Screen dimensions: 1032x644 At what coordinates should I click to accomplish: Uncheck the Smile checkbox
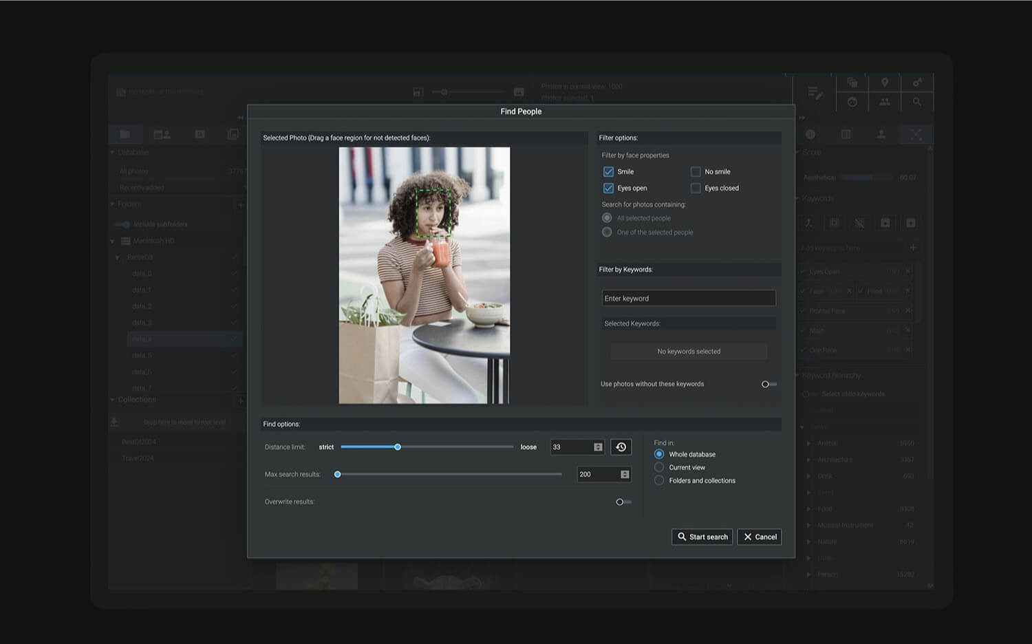[608, 171]
